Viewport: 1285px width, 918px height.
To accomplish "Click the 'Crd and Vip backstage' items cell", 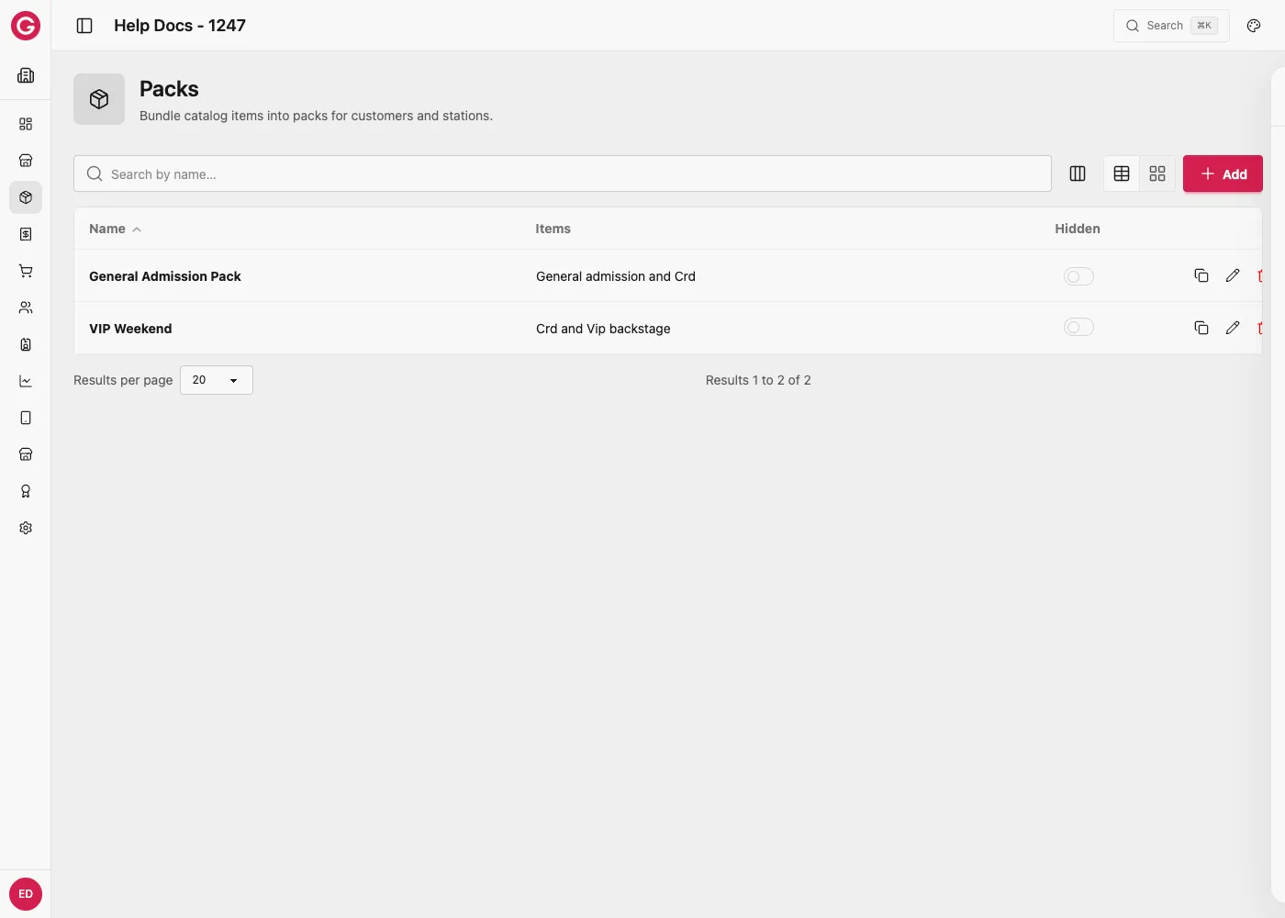I will click(x=603, y=329).
